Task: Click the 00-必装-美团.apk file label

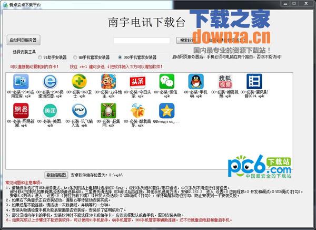Action: pyautogui.click(x=50, y=123)
